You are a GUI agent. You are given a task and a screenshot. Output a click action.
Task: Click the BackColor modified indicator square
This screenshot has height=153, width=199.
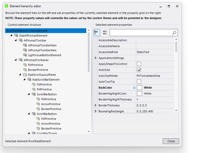point(134,88)
